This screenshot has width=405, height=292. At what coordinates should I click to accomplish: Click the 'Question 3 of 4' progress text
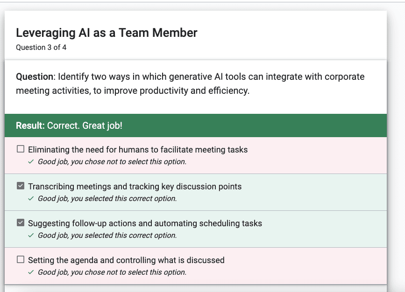coord(41,48)
